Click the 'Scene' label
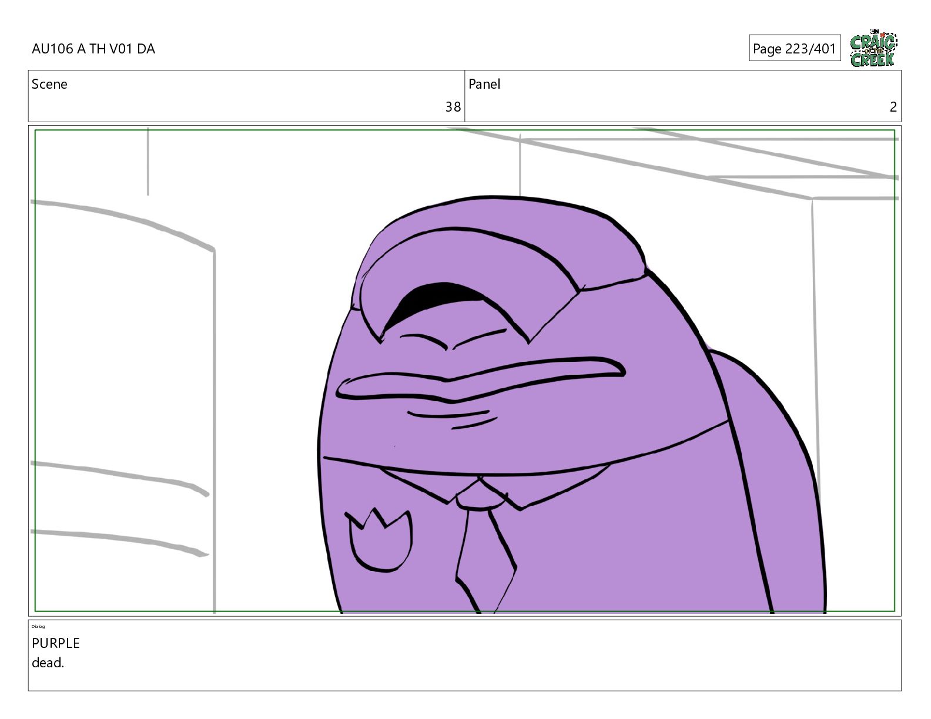Screen dimensions: 931x719 (49, 84)
